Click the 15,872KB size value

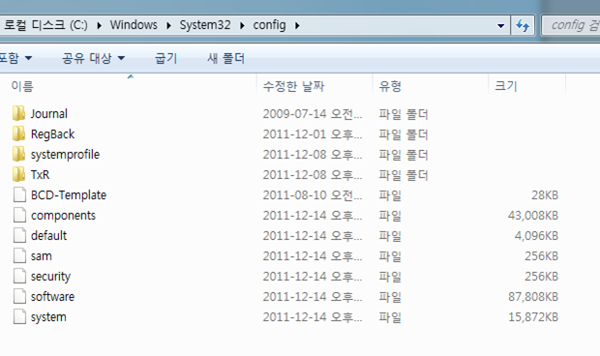tap(533, 316)
